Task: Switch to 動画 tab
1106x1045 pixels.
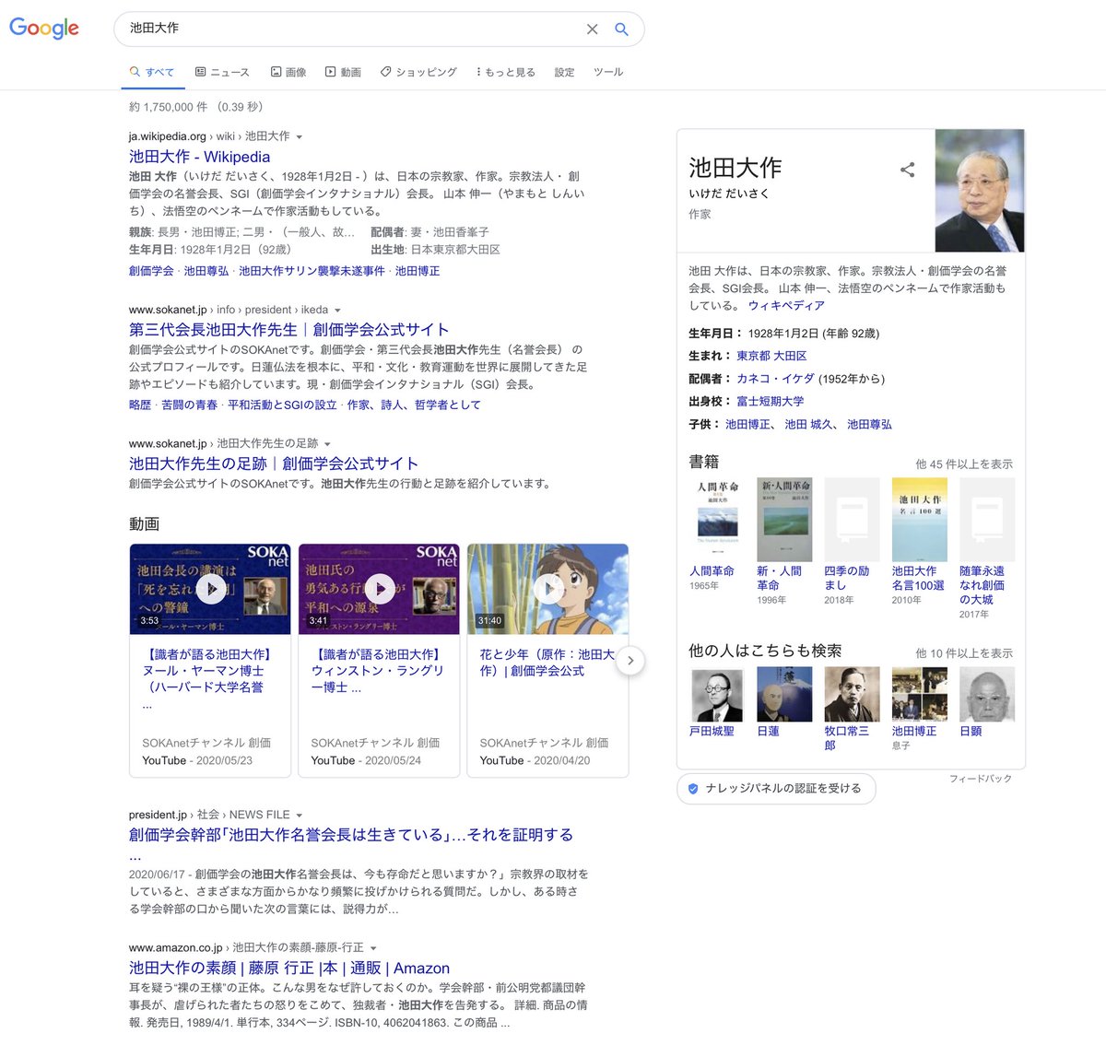Action: click(343, 72)
